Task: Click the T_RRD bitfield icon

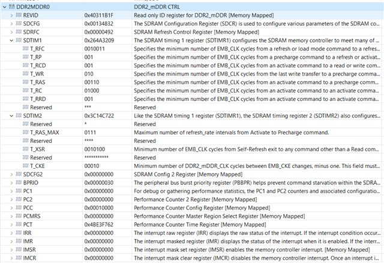Action: pos(25,99)
